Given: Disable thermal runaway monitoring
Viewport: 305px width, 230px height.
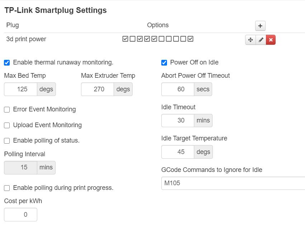Looking at the screenshot, I should (x=6, y=62).
